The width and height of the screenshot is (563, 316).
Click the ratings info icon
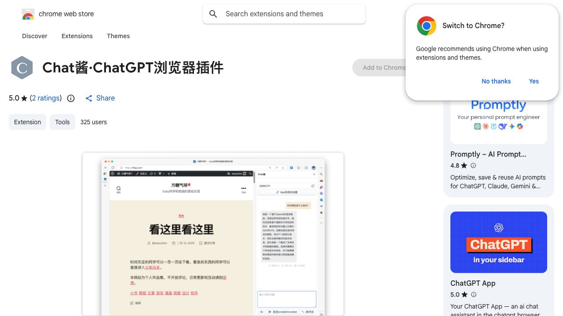click(x=71, y=98)
